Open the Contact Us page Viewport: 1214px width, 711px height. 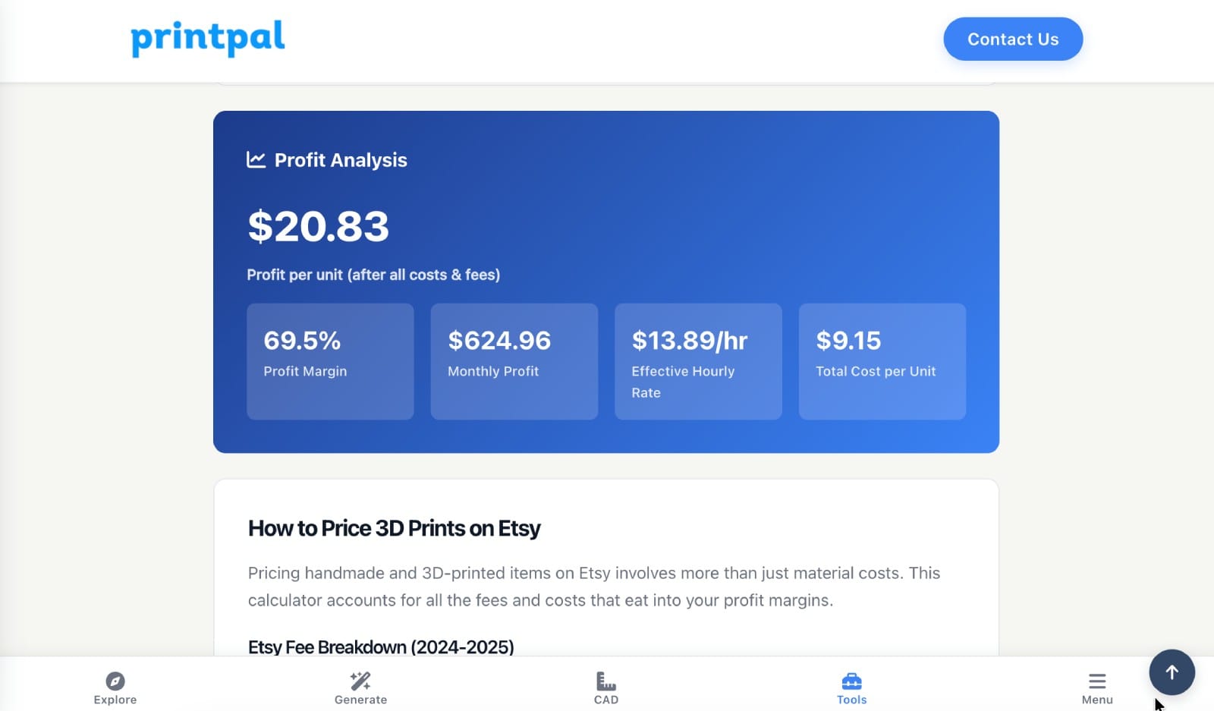pyautogui.click(x=1013, y=39)
